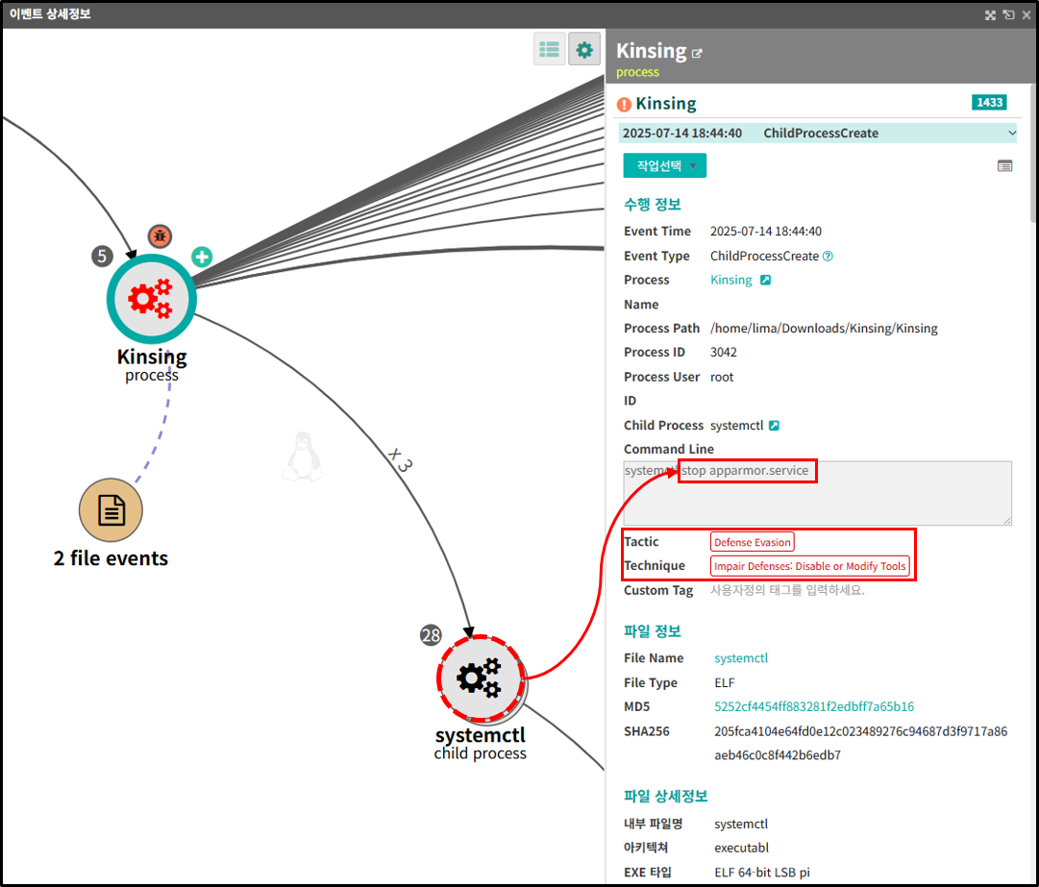1039x887 pixels.
Task: Expand Kinsing node with green plus
Action: [x=202, y=257]
